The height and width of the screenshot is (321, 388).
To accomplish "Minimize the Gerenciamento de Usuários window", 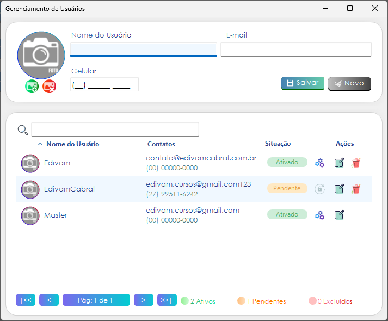I will tap(325, 8).
